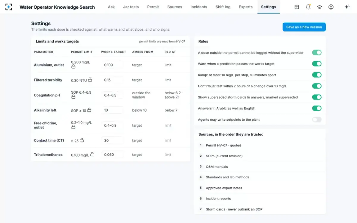The image size is (357, 223).
Task: Click the Water Operator Knowledge Search title
Action: 57,7
